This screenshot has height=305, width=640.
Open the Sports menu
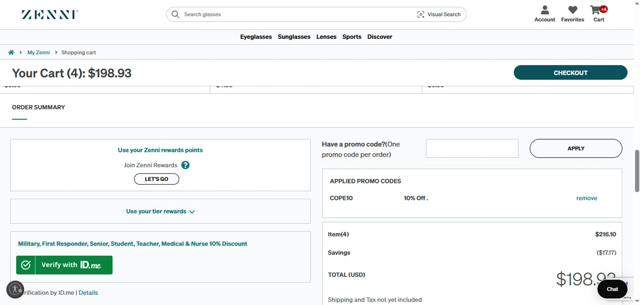(352, 37)
